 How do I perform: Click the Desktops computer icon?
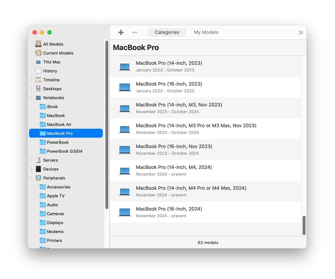click(x=38, y=88)
